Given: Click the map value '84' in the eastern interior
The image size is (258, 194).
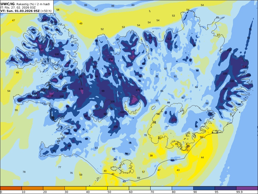Looking at the screenshot, I should pyautogui.click(x=196, y=87).
